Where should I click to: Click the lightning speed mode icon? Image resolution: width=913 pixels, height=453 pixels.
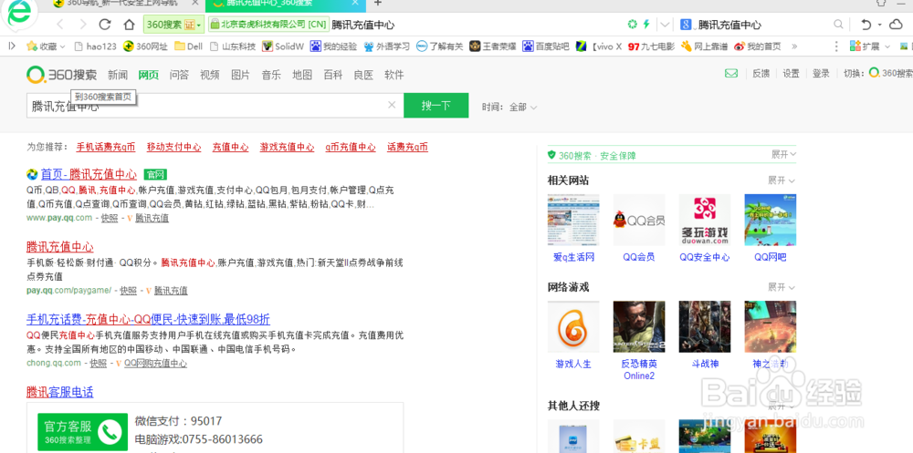tap(645, 25)
